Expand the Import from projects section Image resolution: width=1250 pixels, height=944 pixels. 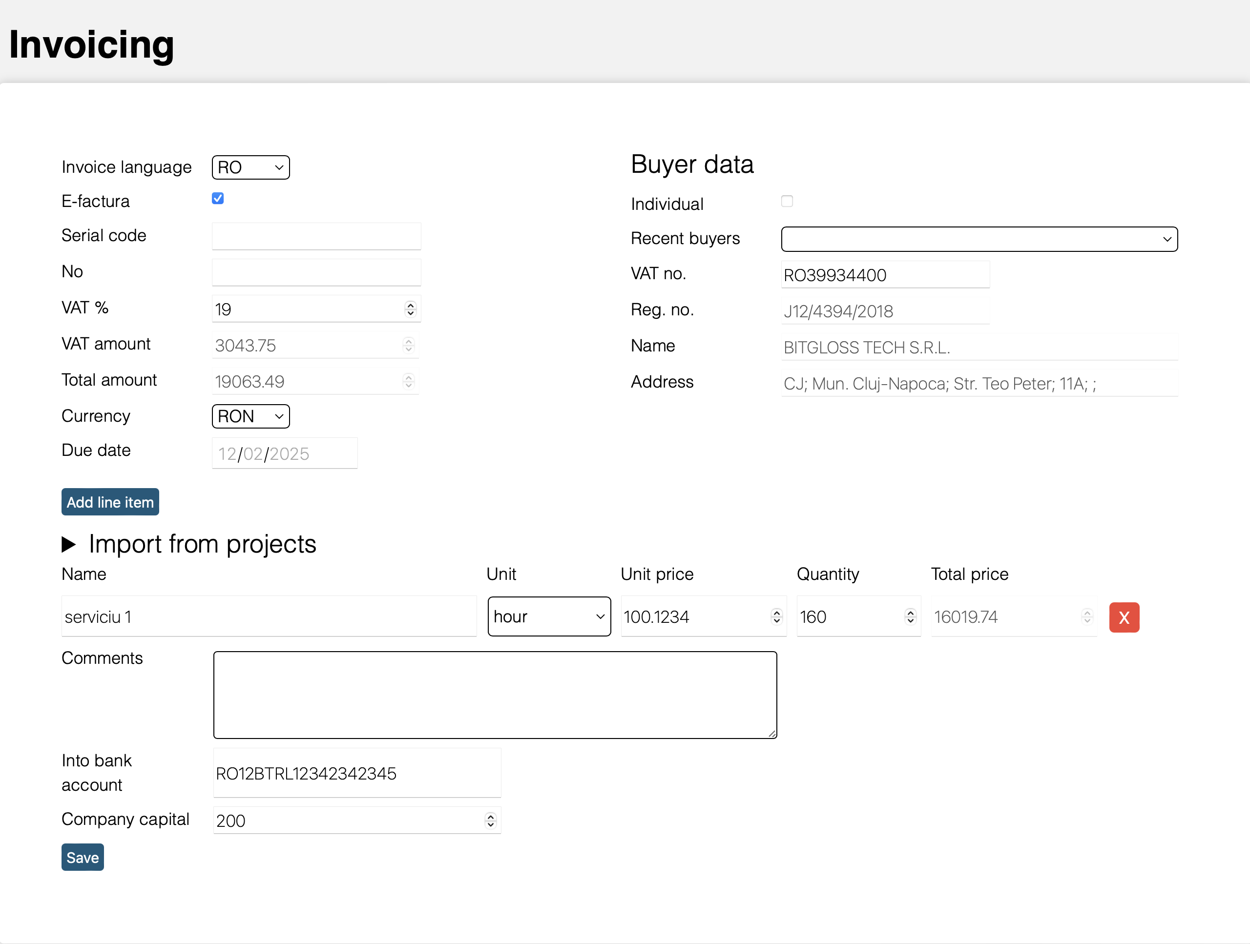[x=189, y=544]
